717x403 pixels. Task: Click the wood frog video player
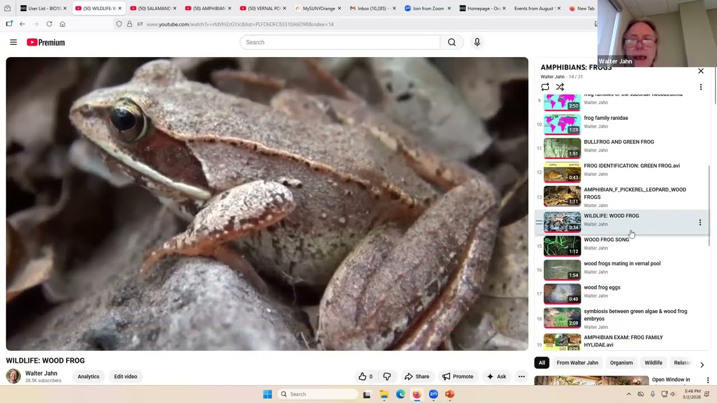click(x=267, y=204)
